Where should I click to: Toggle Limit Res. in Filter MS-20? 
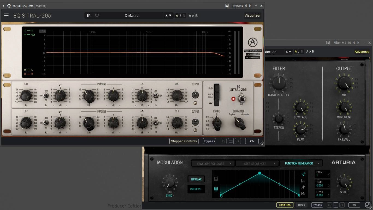(285, 205)
